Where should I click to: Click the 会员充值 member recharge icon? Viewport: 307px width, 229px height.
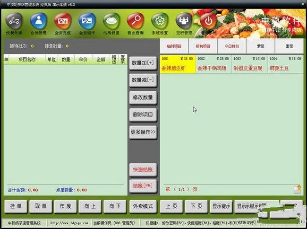(x=63, y=21)
